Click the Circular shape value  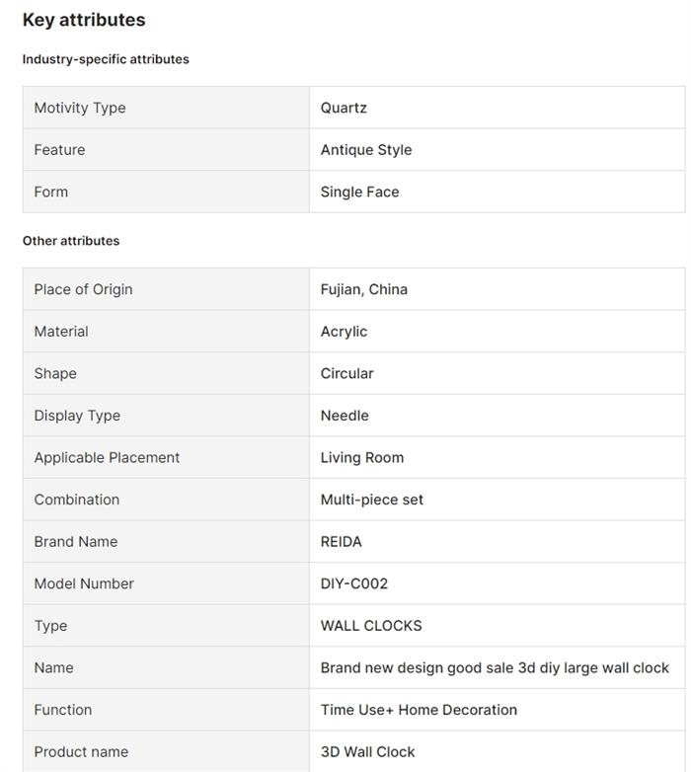pyautogui.click(x=346, y=374)
